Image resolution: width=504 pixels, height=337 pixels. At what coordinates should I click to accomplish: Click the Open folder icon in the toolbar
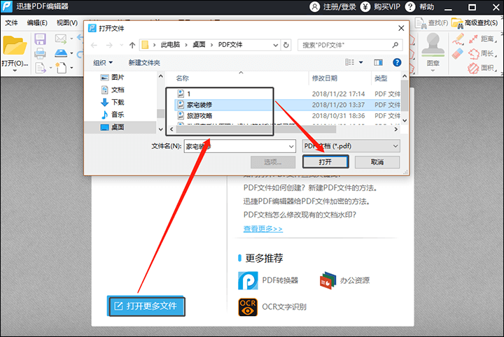(15, 46)
